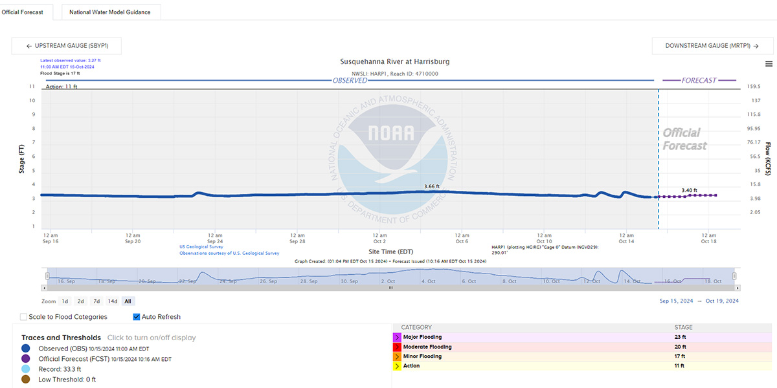This screenshot has height=388, width=777.
Task: Click the 3.40 ft forecast label
Action: [x=690, y=190]
